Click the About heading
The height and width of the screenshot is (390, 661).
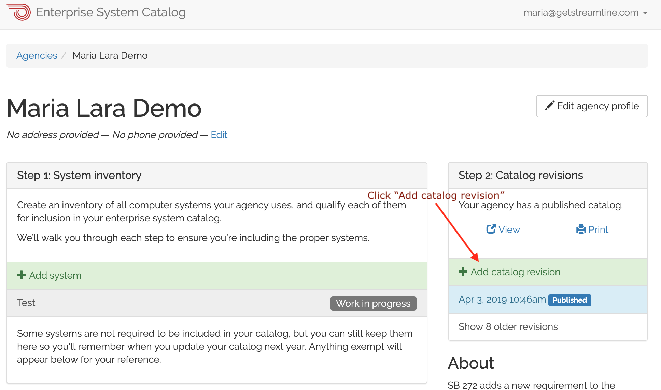(x=471, y=363)
